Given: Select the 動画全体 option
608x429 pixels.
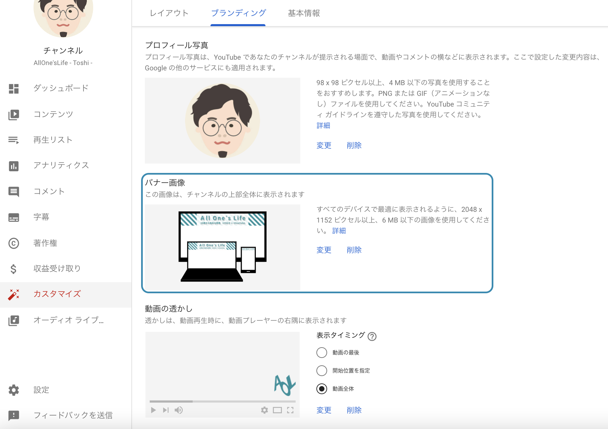Looking at the screenshot, I should [x=321, y=389].
